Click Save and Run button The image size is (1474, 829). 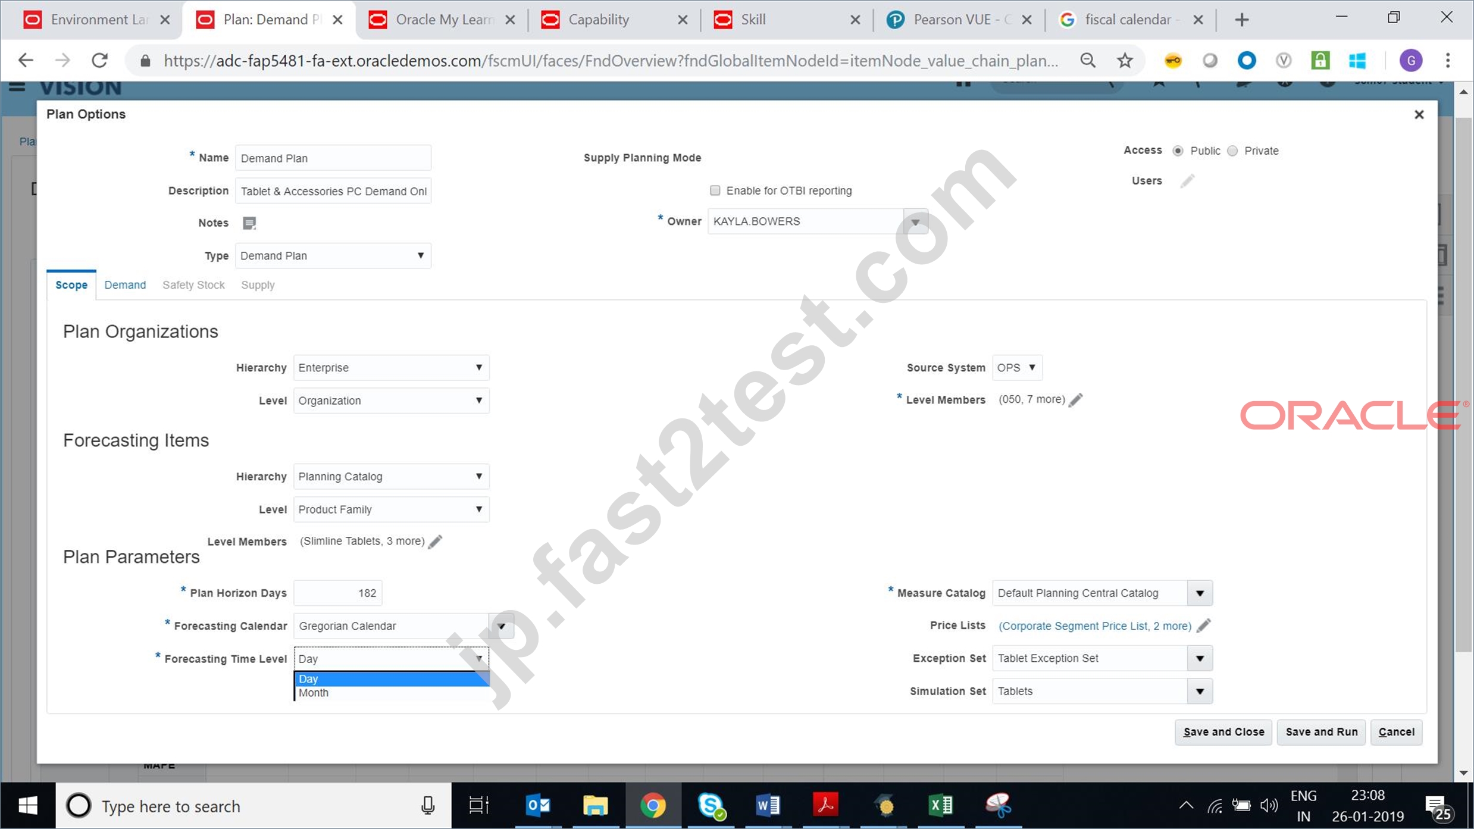[1321, 732]
